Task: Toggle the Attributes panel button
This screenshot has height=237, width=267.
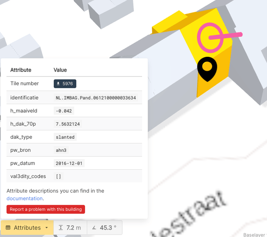Action: click(x=27, y=228)
